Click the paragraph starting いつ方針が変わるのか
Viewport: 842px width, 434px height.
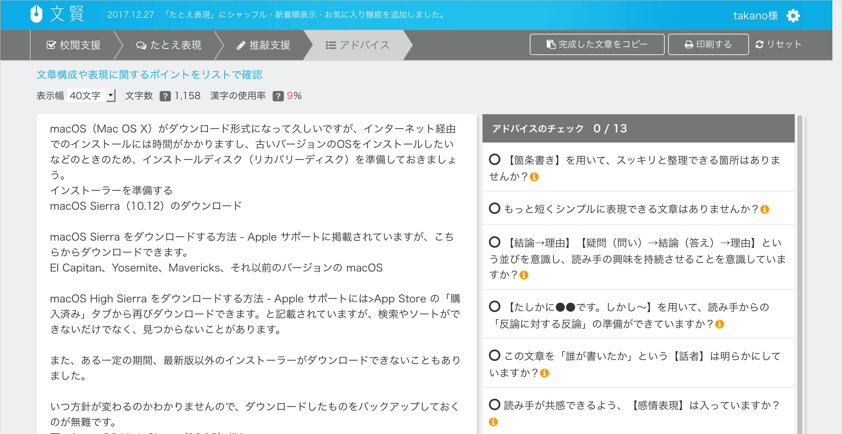255,414
